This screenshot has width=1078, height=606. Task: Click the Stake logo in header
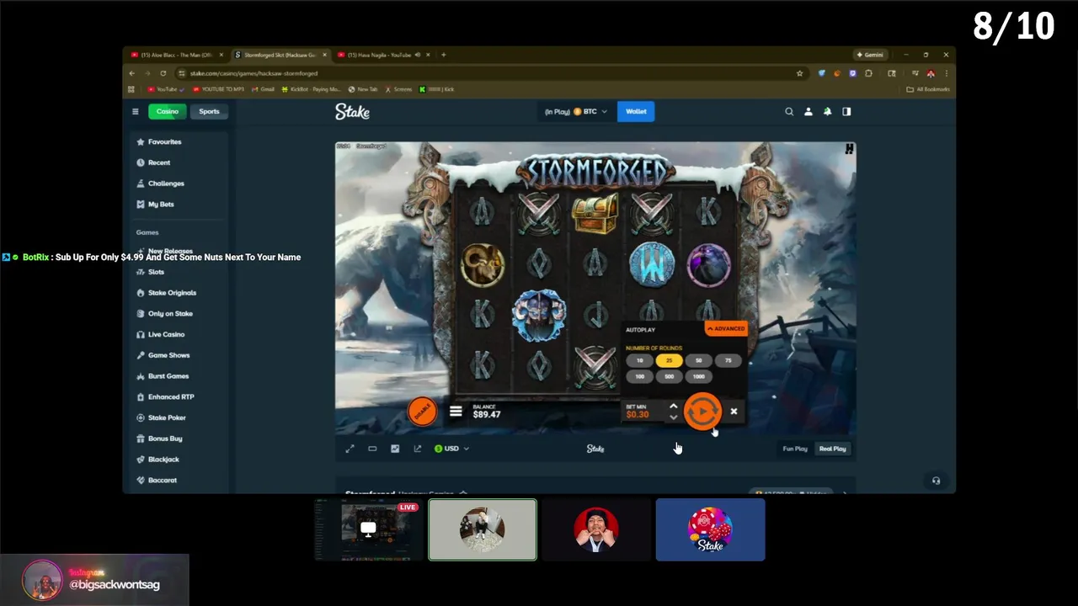[352, 111]
